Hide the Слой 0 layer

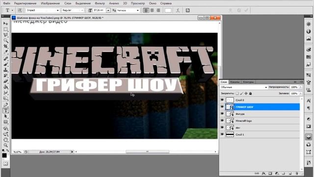[222, 100]
